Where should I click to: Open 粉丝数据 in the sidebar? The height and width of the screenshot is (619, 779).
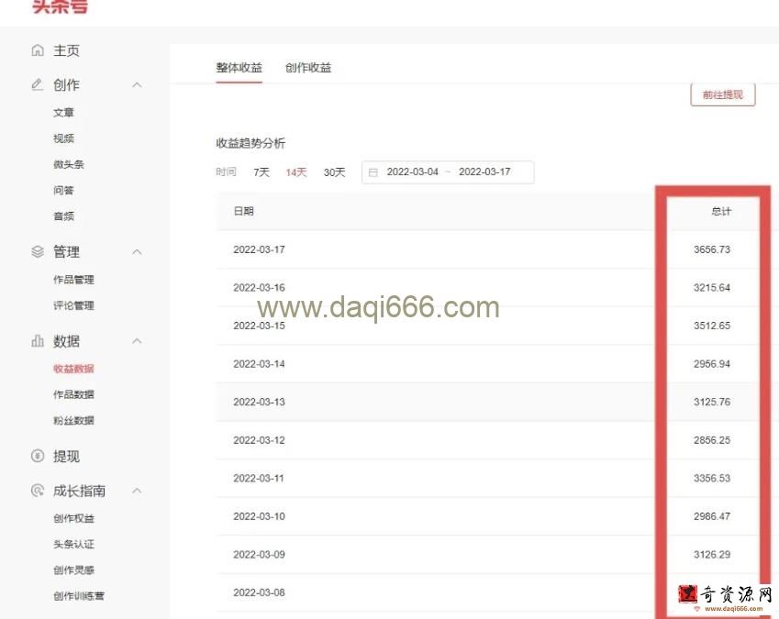pyautogui.click(x=73, y=420)
